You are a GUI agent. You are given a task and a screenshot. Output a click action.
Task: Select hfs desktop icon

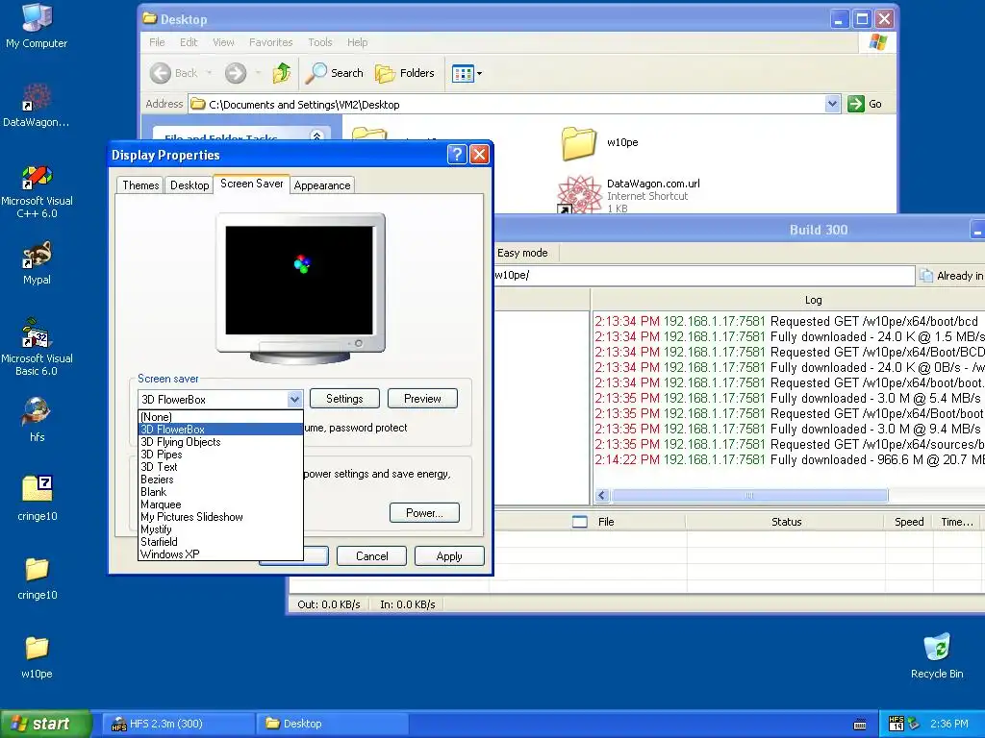[x=37, y=420]
